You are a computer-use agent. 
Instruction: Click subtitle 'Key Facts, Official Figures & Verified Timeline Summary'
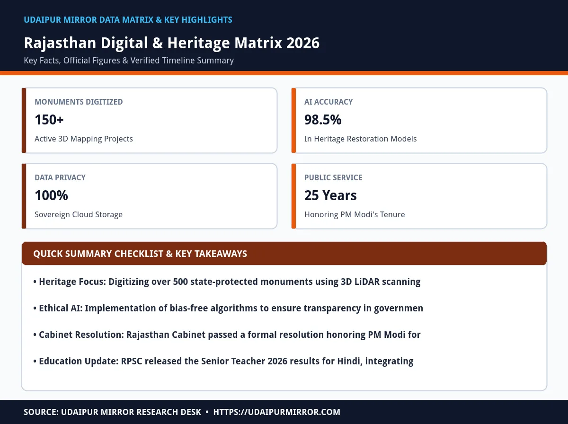click(129, 61)
